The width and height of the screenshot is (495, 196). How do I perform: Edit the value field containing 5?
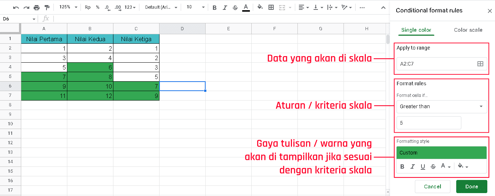pos(429,123)
